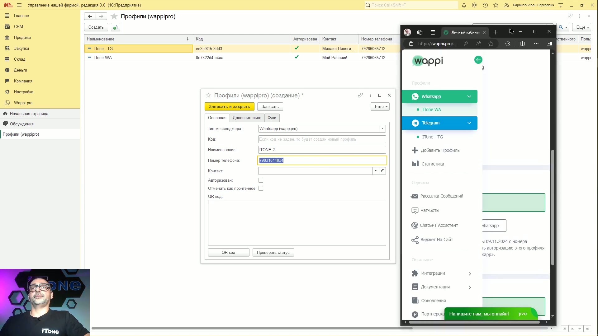
Task: Click into the Наименование field containing ITONE 2
Action: 322,150
